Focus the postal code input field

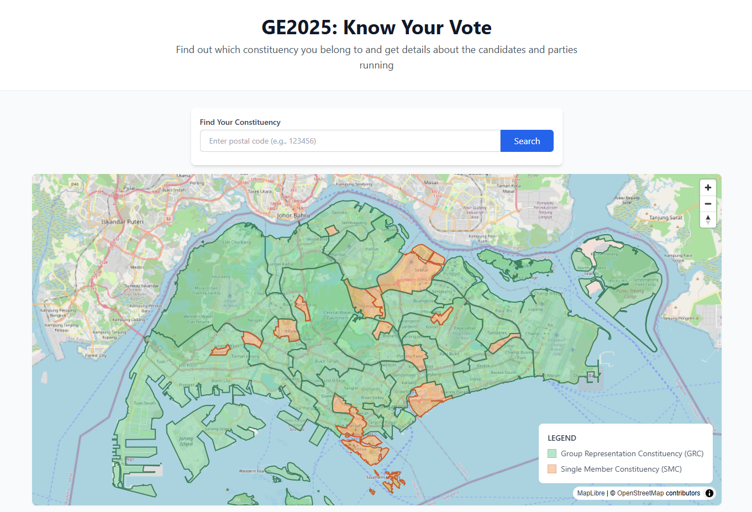[350, 141]
